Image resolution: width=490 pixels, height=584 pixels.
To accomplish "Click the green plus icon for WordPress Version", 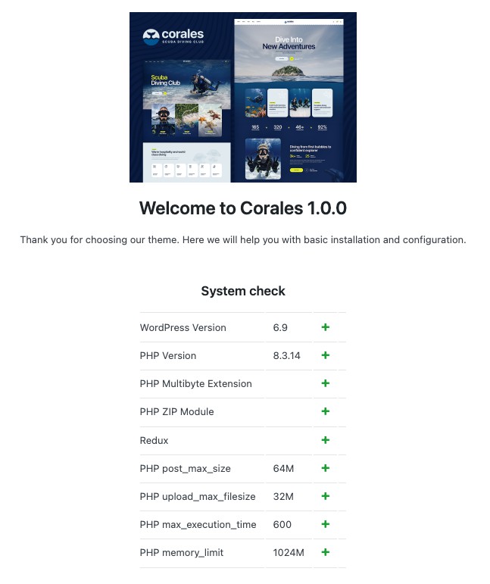I will pyautogui.click(x=326, y=327).
